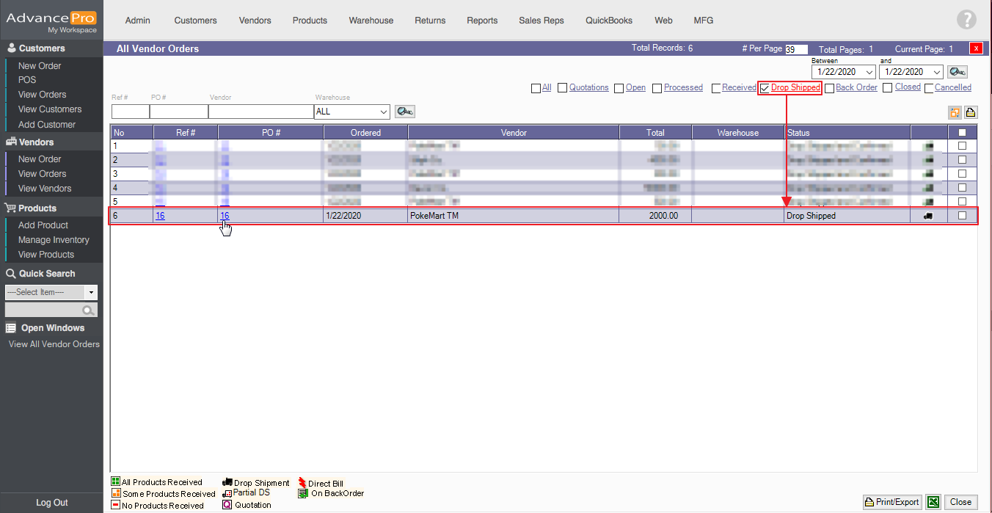Screen dimensions: 992x513
Task: Enable the Back Order filter checkbox
Action: (x=829, y=88)
